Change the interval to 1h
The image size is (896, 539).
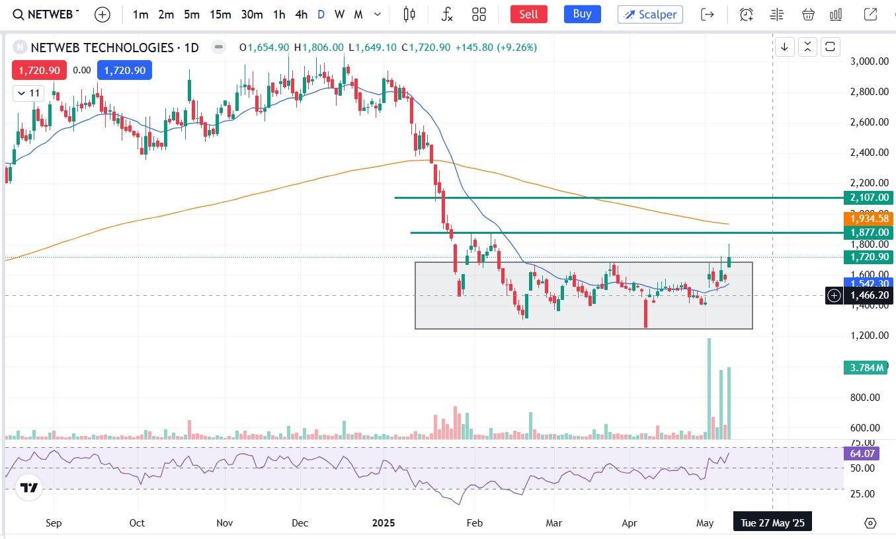pos(279,14)
